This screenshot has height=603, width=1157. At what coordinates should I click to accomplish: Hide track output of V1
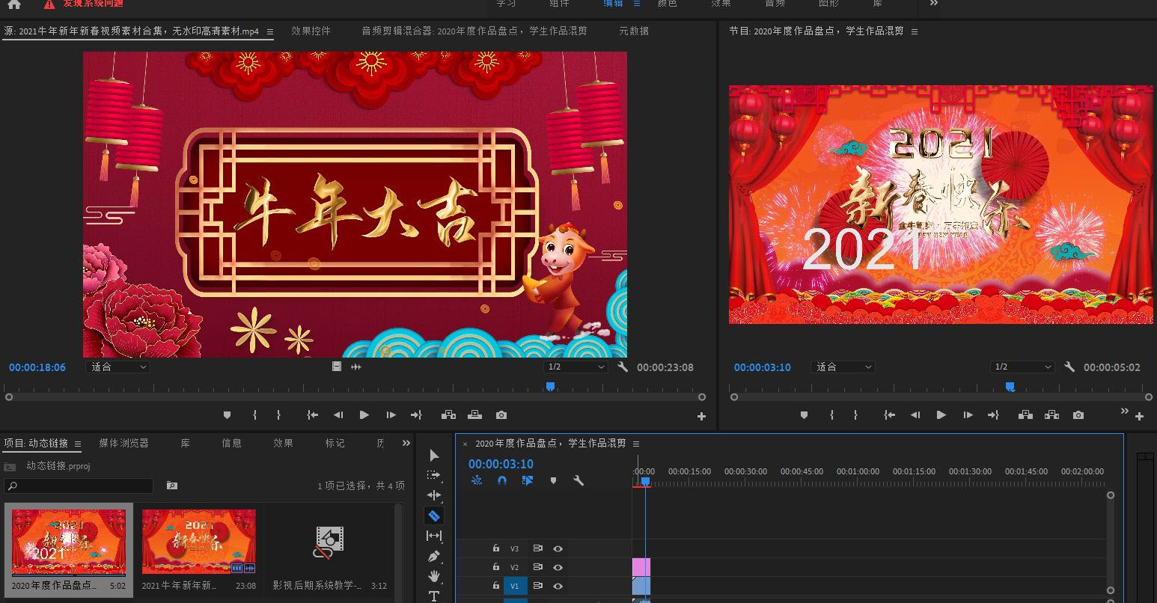(x=558, y=586)
